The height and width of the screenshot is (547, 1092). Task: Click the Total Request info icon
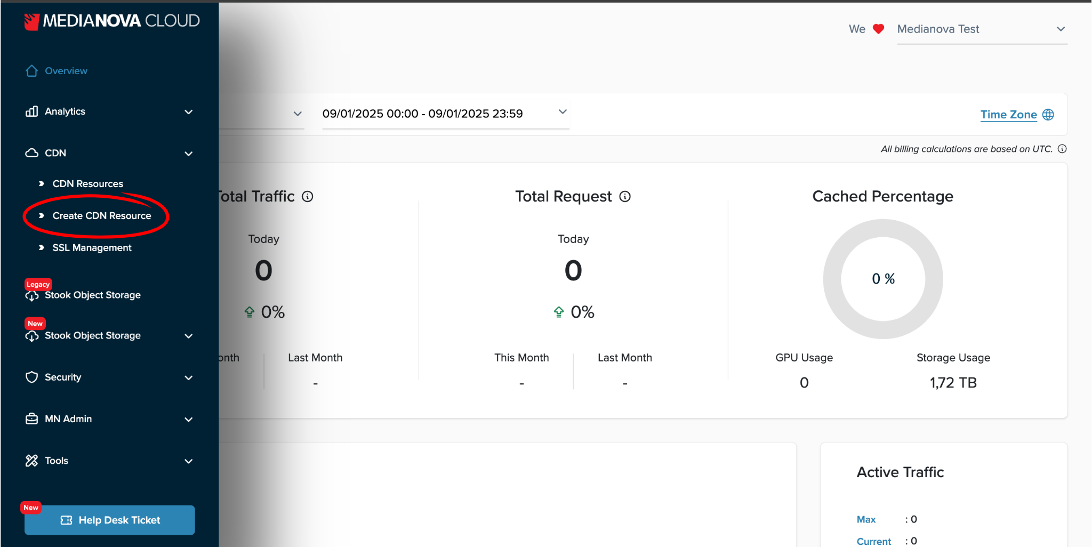(x=625, y=197)
